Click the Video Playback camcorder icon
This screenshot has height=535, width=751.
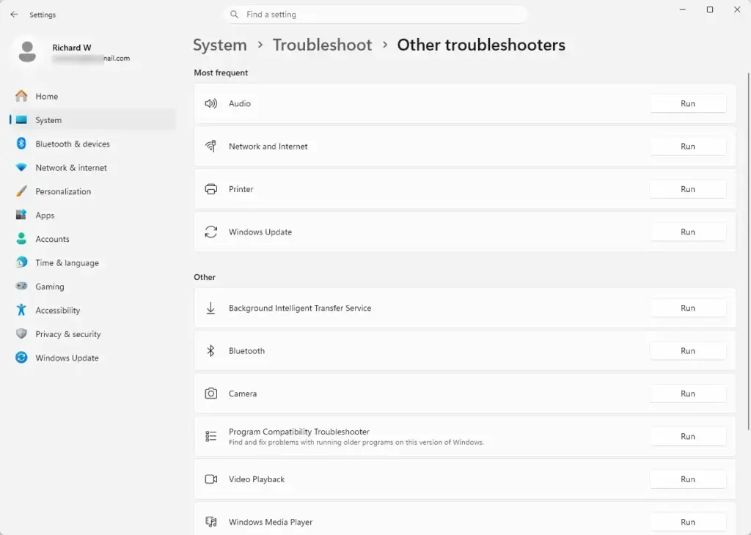pyautogui.click(x=210, y=479)
